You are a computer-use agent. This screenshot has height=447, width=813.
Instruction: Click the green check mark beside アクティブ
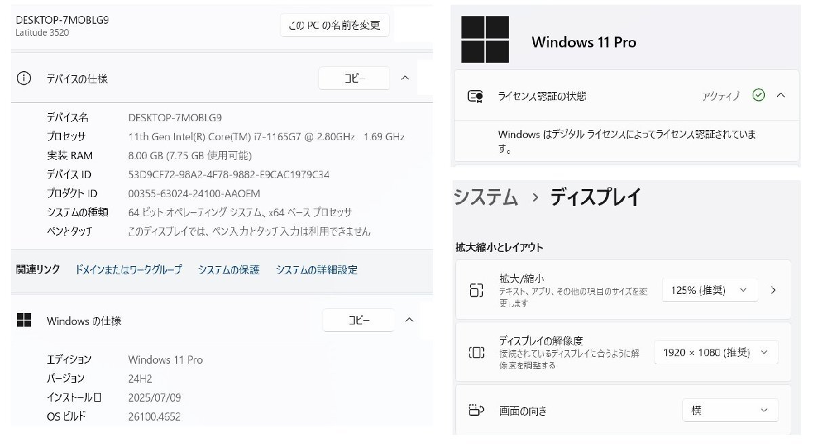tap(759, 95)
